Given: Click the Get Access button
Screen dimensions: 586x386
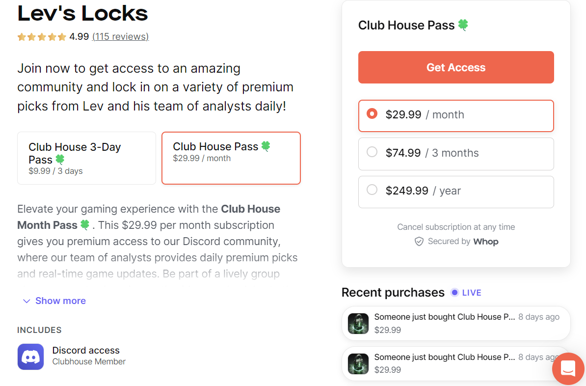Looking at the screenshot, I should pos(456,67).
